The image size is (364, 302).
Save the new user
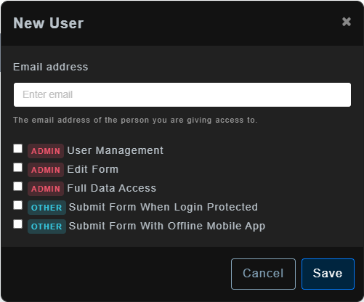pyautogui.click(x=328, y=274)
